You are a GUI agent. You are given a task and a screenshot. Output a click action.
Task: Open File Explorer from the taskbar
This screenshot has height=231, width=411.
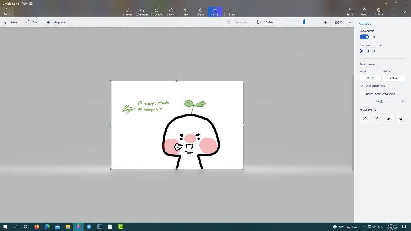[x=68, y=227]
